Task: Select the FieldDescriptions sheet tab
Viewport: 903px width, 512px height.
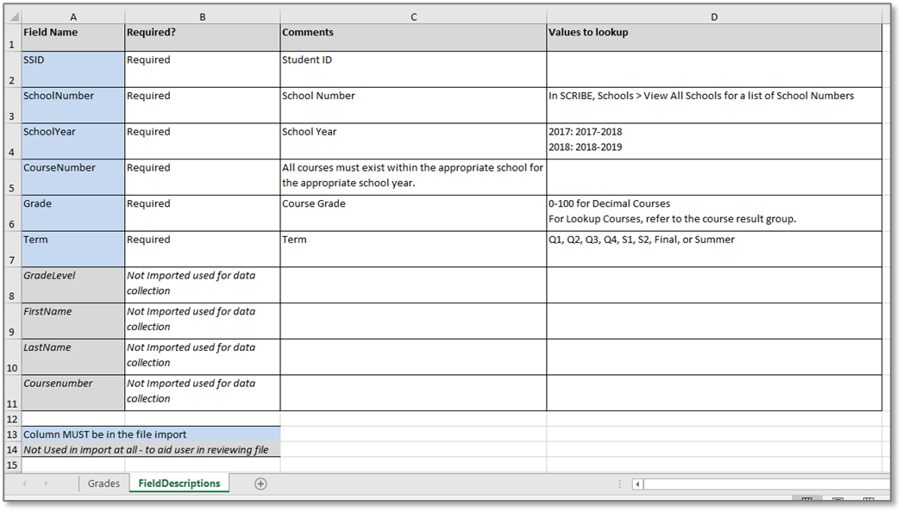Action: pos(179,484)
